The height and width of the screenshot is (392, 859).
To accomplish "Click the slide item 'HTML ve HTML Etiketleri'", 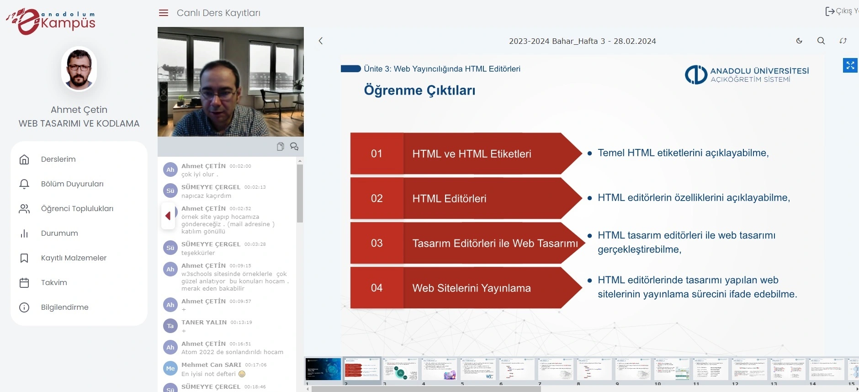I will (472, 154).
